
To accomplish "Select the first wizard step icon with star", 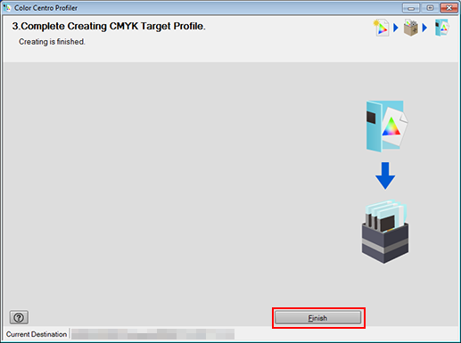I will (x=381, y=28).
